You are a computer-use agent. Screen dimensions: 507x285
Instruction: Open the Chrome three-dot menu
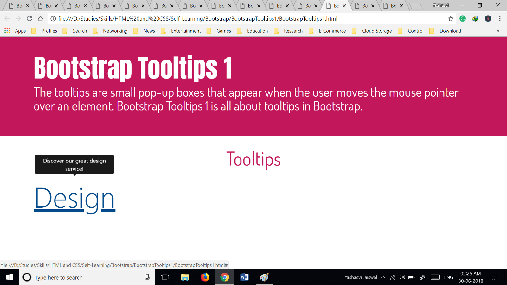pyautogui.click(x=500, y=19)
